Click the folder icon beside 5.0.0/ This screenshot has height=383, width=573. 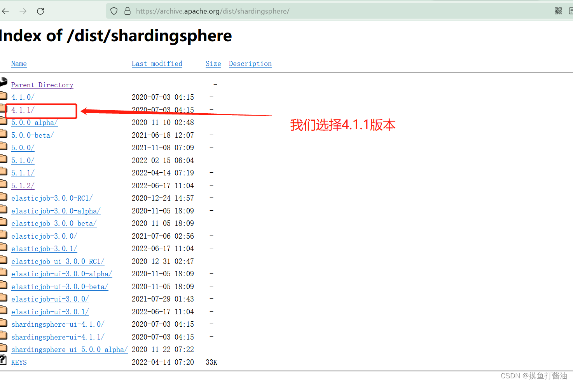tap(3, 146)
